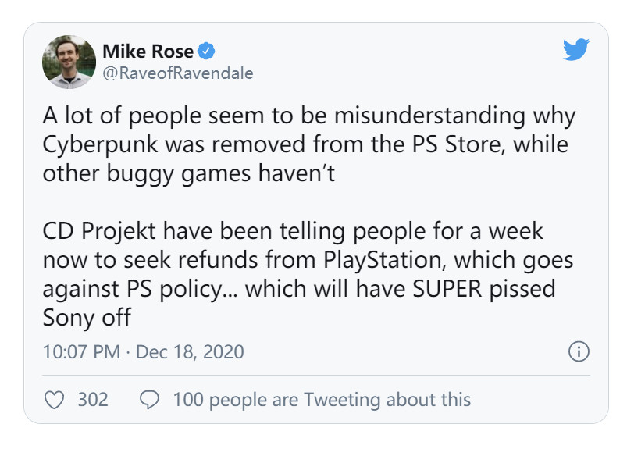The width and height of the screenshot is (627, 449).
Task: Like the tweet with the heart icon
Action: click(54, 400)
